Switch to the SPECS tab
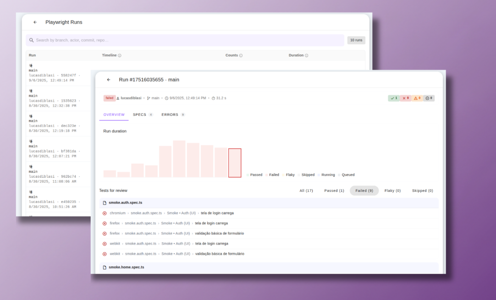The image size is (496, 300). (x=140, y=115)
